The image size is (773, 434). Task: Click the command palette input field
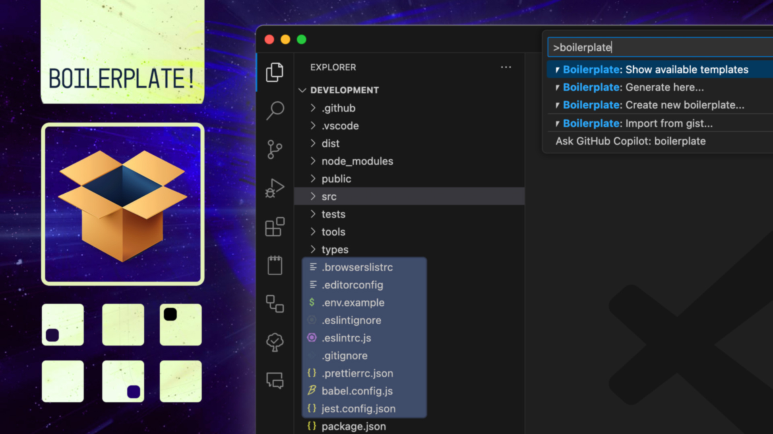pos(660,47)
